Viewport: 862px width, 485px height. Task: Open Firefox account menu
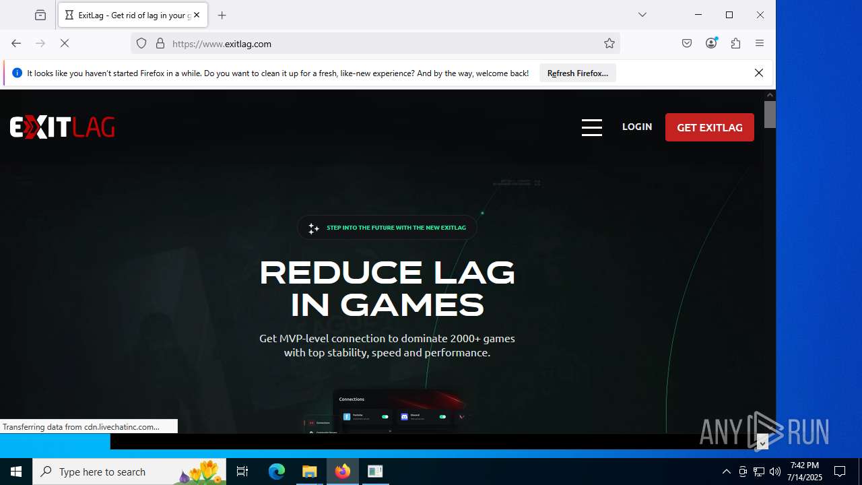(711, 43)
